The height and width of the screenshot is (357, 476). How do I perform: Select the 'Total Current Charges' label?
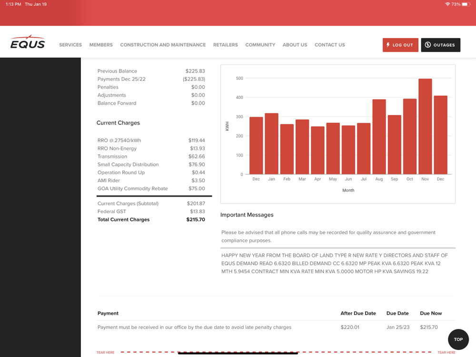pos(124,219)
